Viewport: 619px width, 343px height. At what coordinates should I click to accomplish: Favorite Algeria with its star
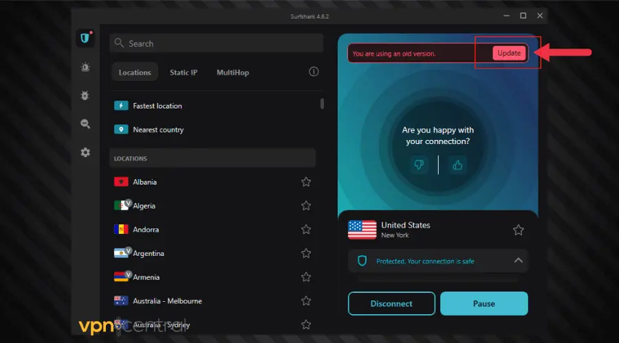click(x=306, y=206)
